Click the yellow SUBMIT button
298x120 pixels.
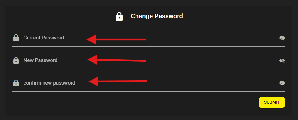click(272, 102)
